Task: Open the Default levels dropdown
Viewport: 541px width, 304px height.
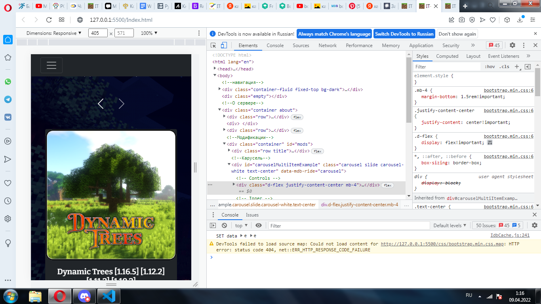Action: [450, 226]
